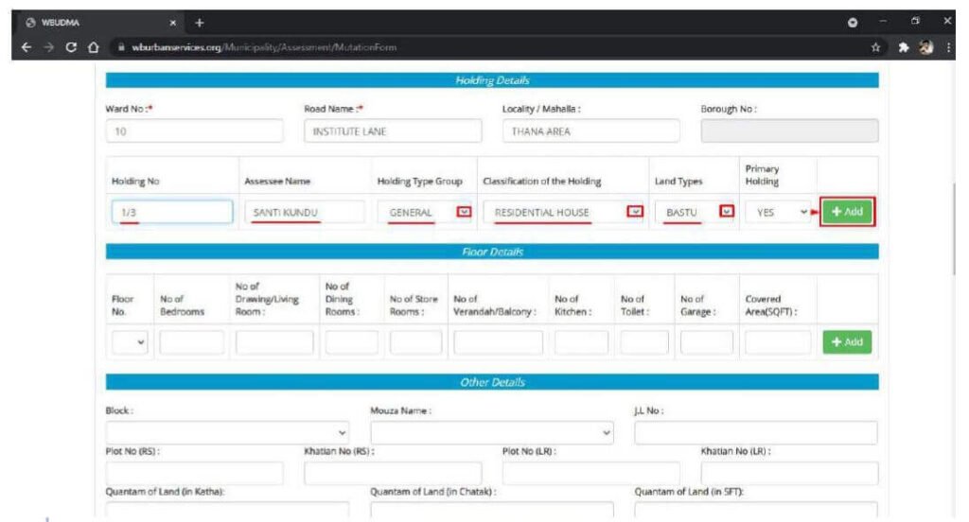Open the Primary Holding dropdown YES

pyautogui.click(x=778, y=212)
